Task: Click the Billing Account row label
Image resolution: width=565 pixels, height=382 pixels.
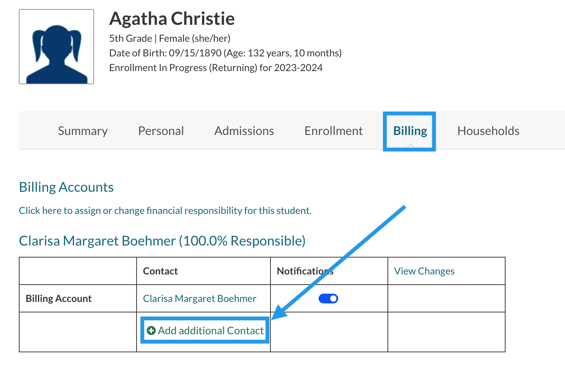Action: (59, 299)
